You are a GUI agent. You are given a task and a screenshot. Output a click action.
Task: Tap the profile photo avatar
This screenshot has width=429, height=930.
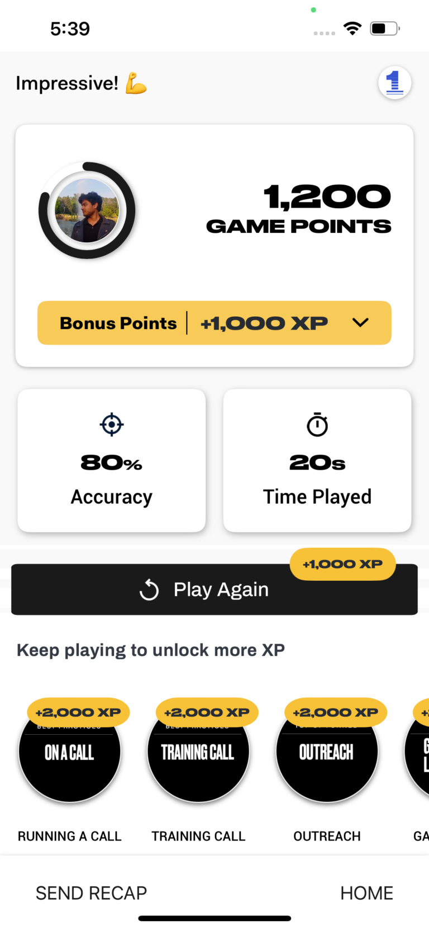click(87, 210)
